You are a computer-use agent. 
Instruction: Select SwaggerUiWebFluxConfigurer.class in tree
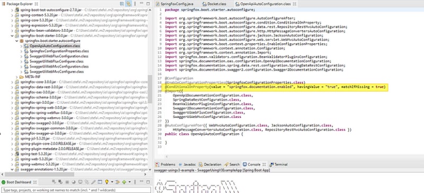[x=57, y=61]
